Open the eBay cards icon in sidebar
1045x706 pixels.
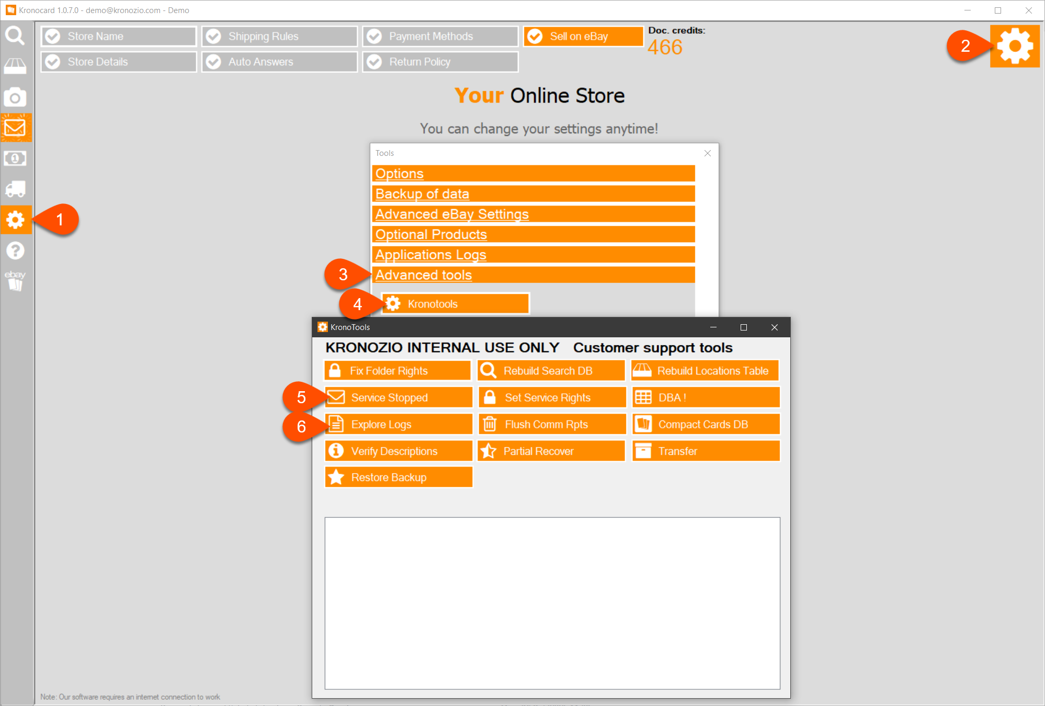(15, 280)
